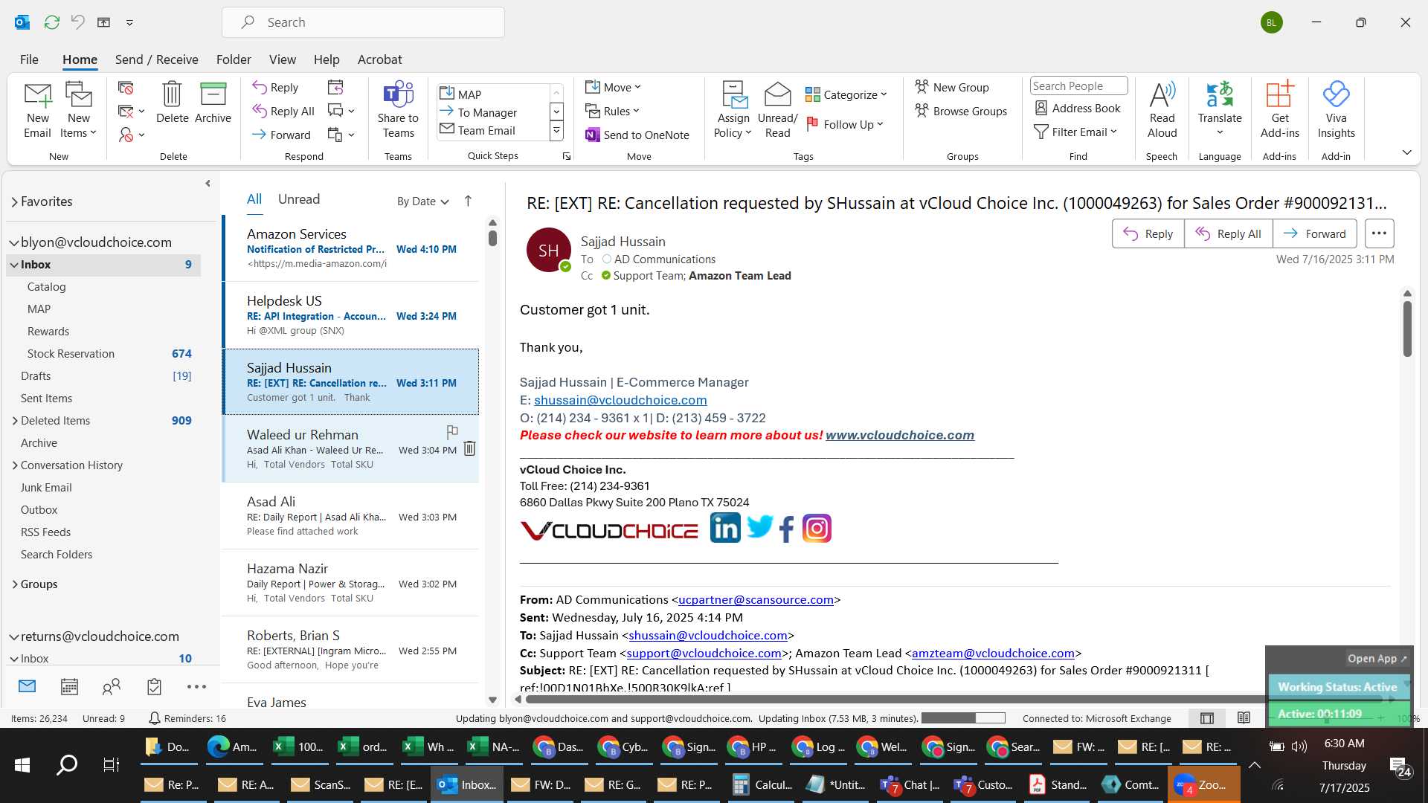Open the Help tab
1428x803 pixels.
coord(327,59)
